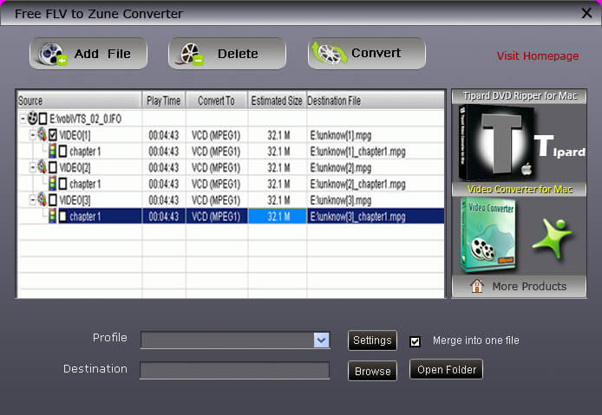Viewport: 602px width, 415px height.
Task: Open the Profile dropdown list
Action: click(321, 340)
